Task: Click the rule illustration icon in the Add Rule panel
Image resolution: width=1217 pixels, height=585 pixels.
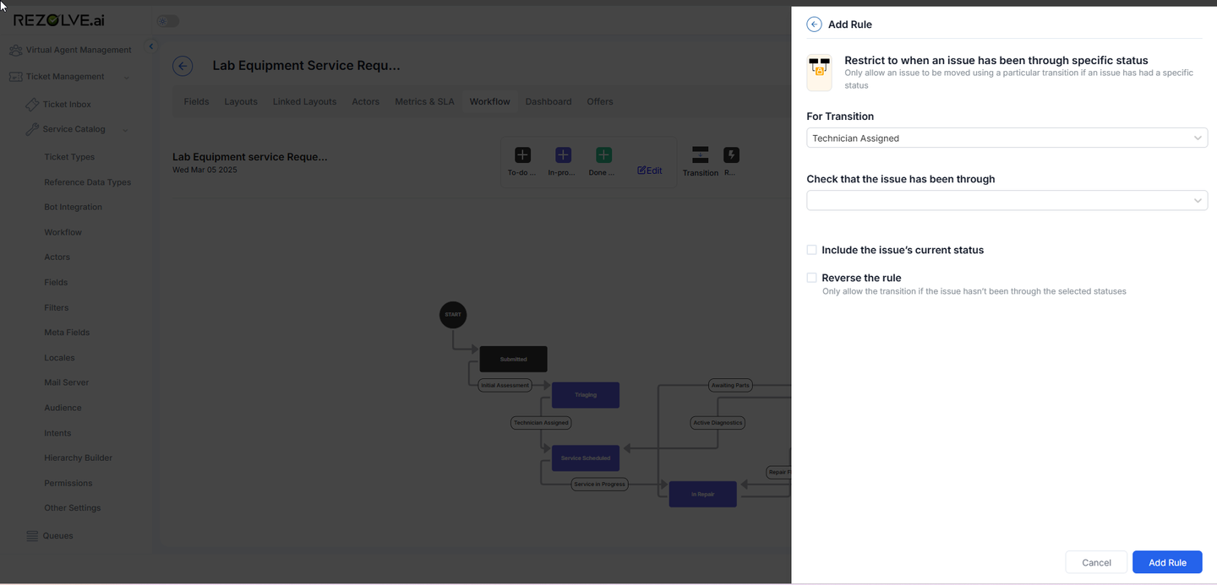Action: click(819, 73)
